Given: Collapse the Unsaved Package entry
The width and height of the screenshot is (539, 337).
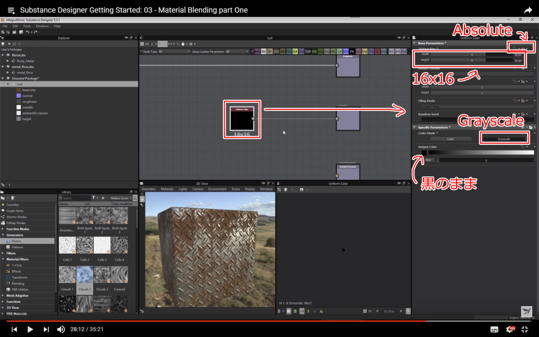Looking at the screenshot, I should pos(3,79).
